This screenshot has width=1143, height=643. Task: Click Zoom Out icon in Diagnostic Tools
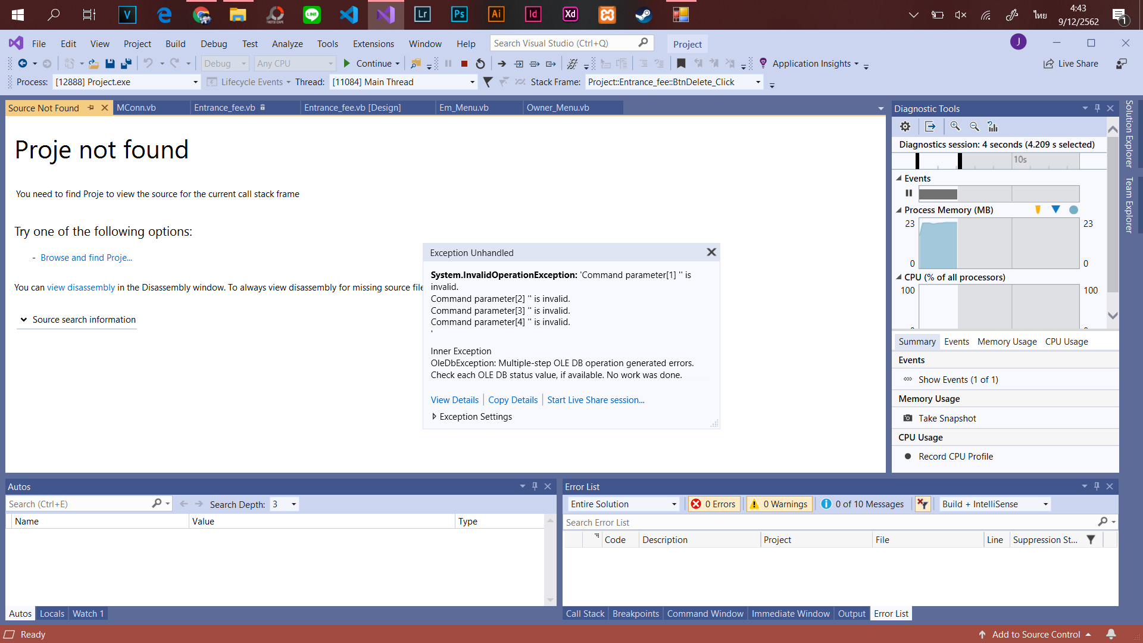point(974,126)
